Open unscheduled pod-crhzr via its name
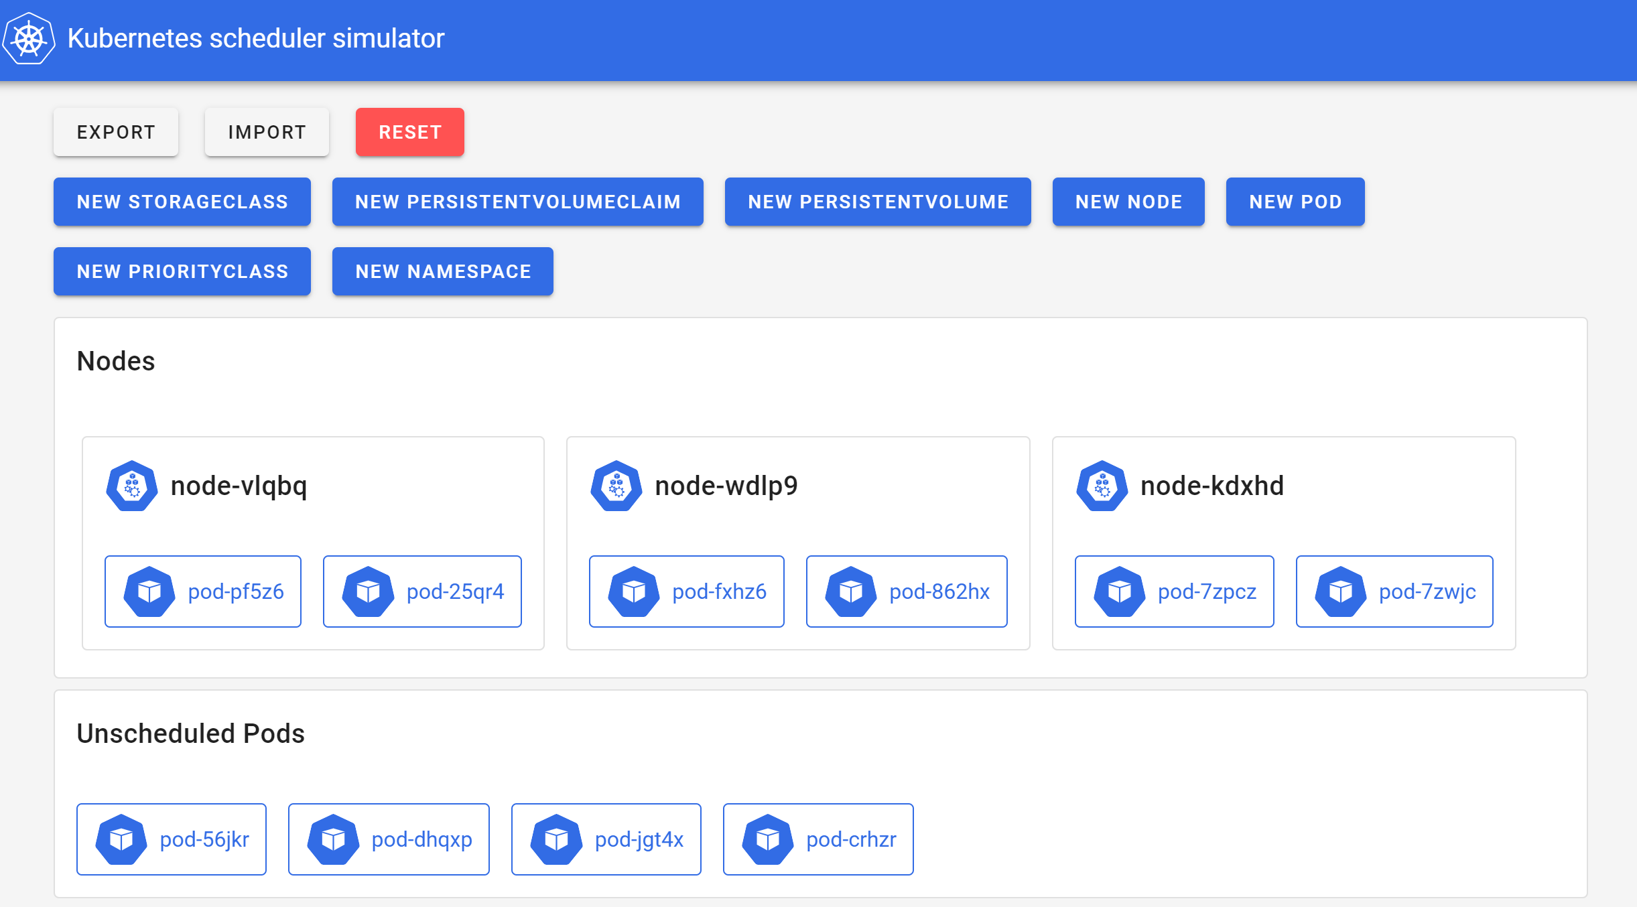The width and height of the screenshot is (1637, 907). click(851, 840)
